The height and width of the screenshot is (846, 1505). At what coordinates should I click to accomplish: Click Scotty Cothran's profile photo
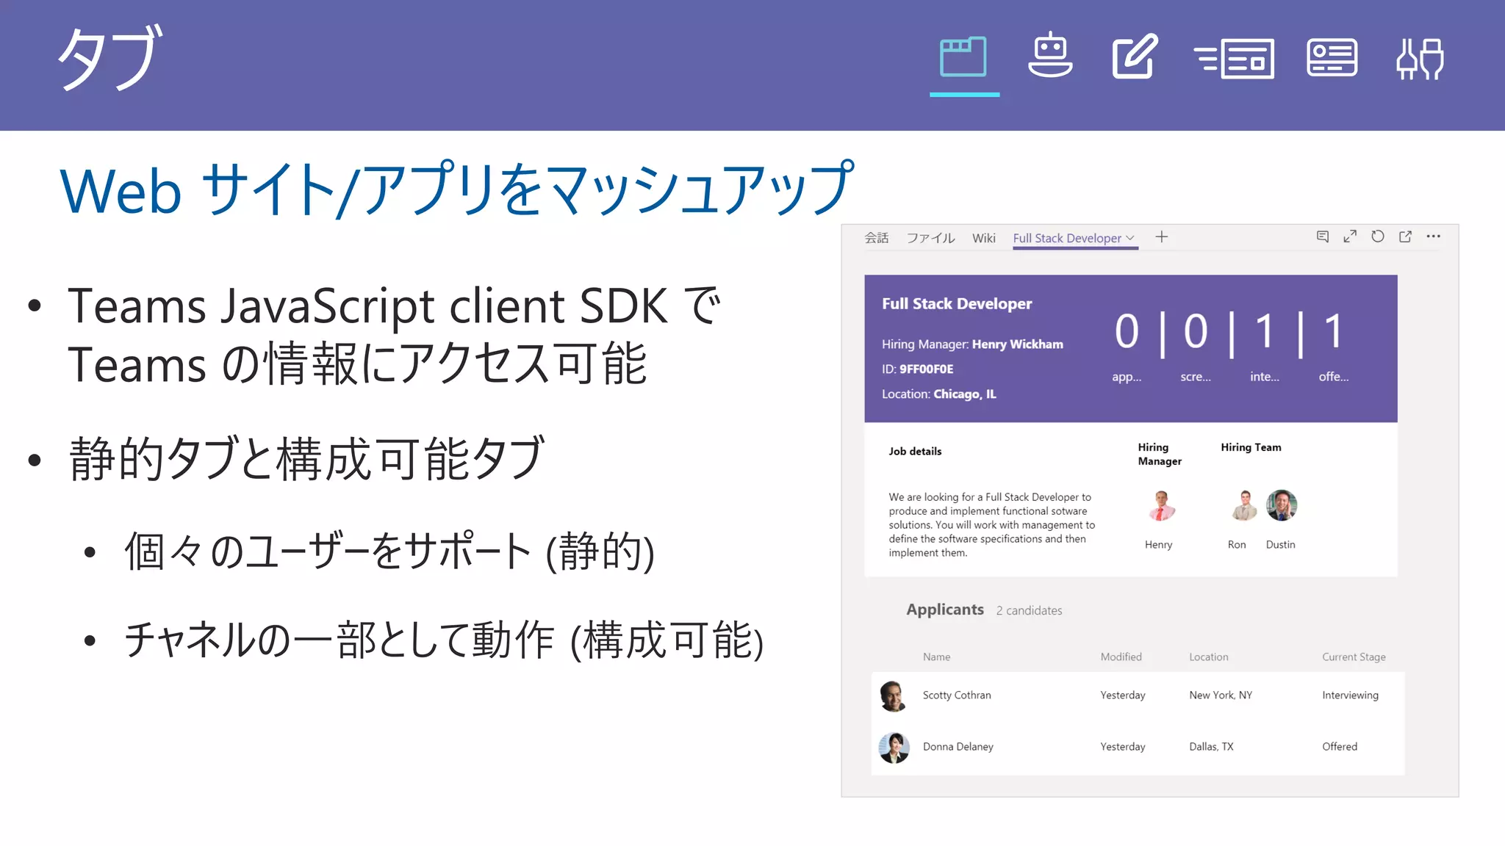894,695
